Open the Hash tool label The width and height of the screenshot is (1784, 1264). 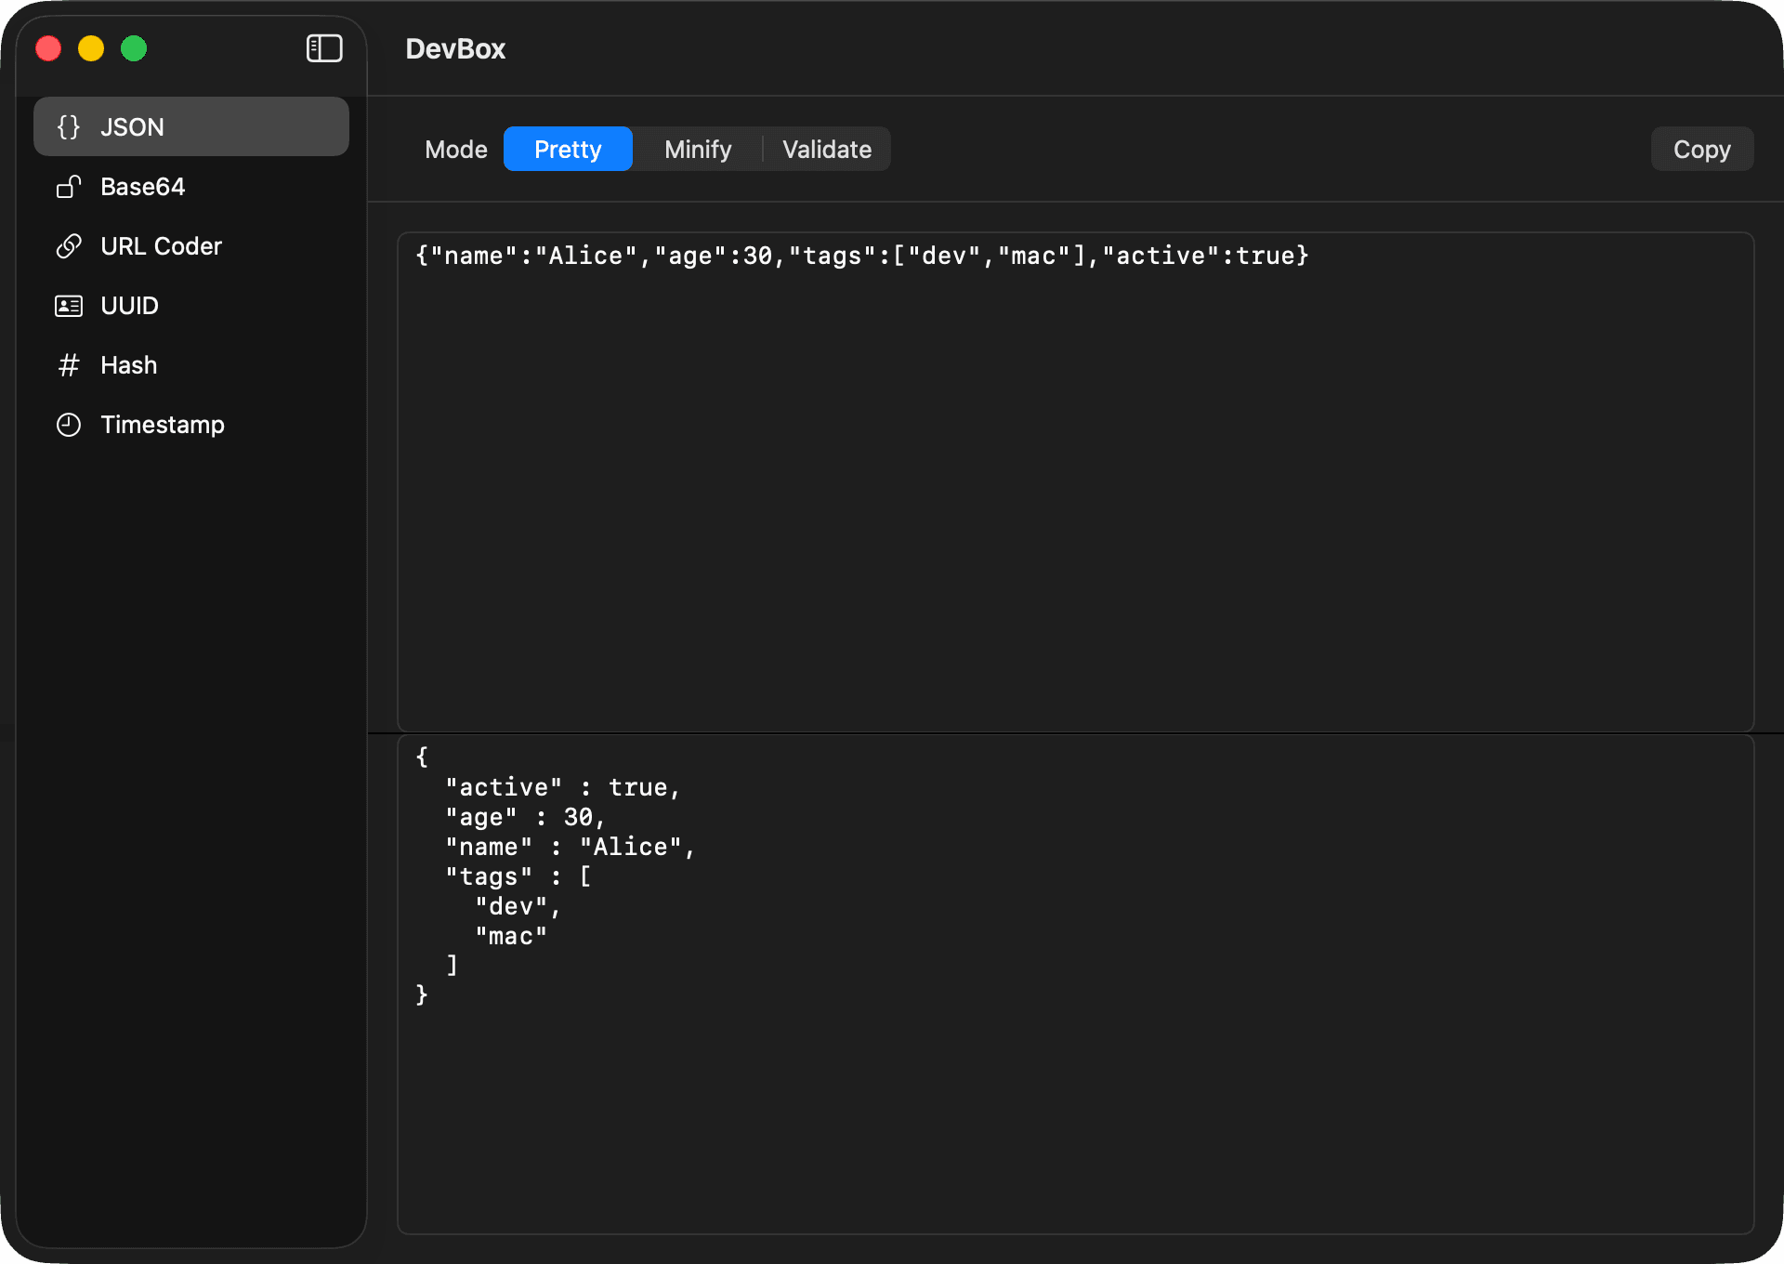coord(128,365)
